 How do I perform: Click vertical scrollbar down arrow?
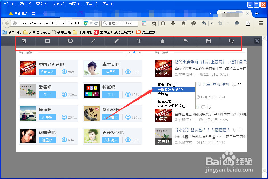pyautogui.click(x=264, y=170)
